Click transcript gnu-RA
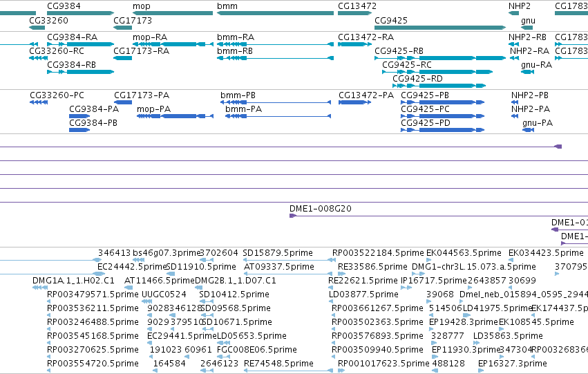 pyautogui.click(x=527, y=72)
